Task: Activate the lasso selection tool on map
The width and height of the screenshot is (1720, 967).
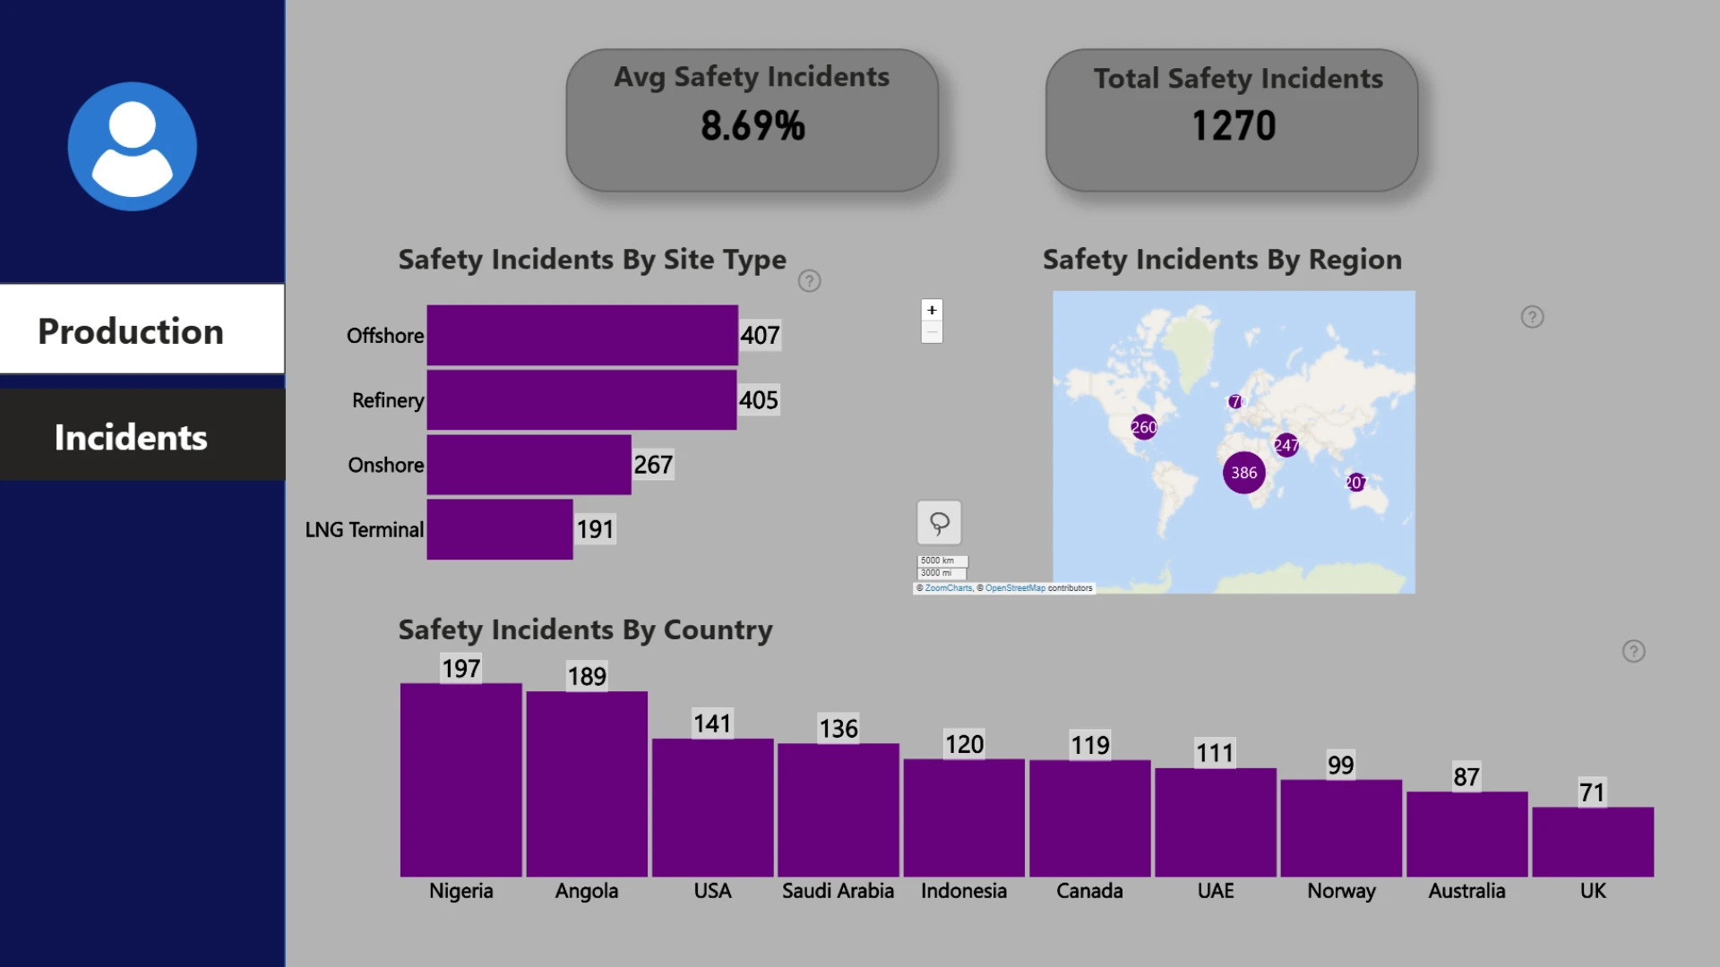Action: click(x=939, y=523)
